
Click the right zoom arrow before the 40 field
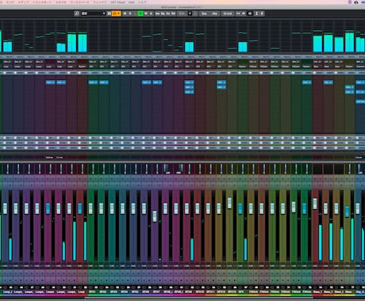coord(243,13)
